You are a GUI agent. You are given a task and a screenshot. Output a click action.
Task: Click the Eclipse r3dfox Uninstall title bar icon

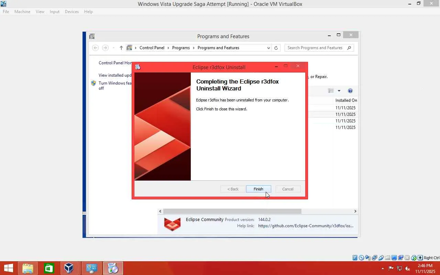pyautogui.click(x=138, y=67)
